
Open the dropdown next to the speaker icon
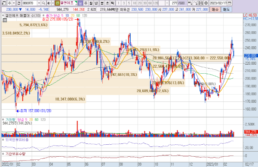[53, 3]
